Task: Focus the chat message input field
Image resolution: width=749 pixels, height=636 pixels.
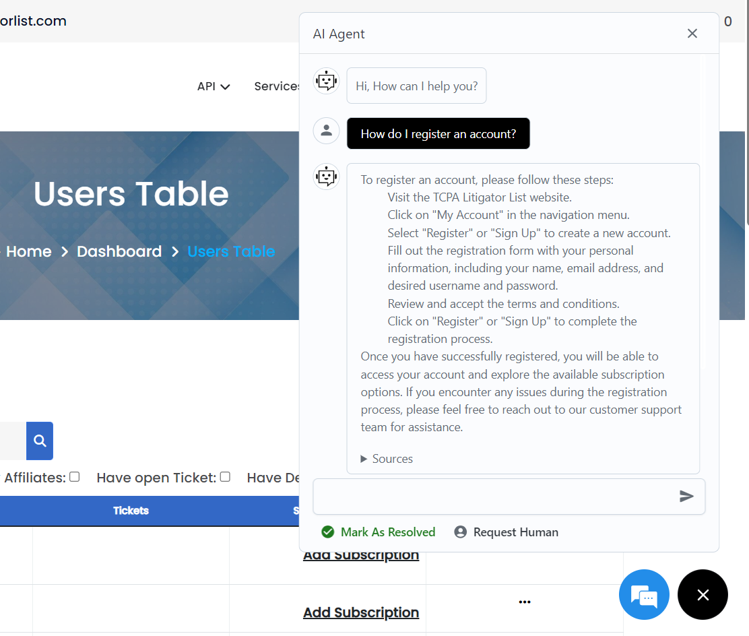Action: 495,497
